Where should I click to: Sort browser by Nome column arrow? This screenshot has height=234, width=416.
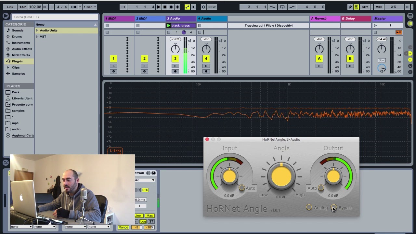(x=95, y=24)
